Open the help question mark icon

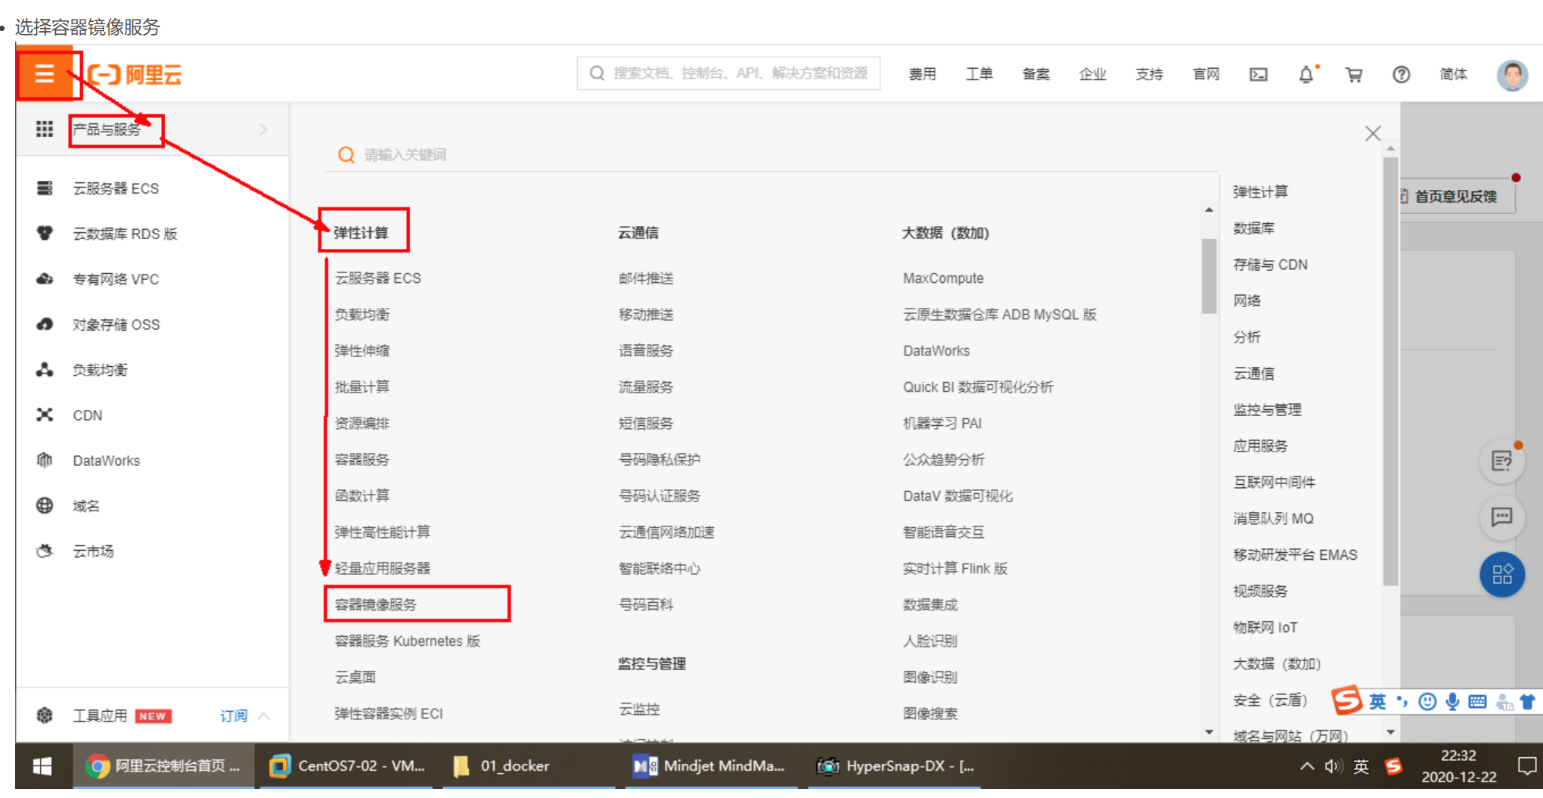pyautogui.click(x=1401, y=74)
